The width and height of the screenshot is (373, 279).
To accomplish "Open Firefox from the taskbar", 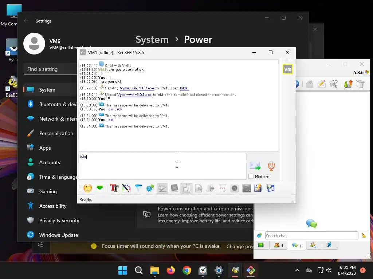I will pos(171,270).
